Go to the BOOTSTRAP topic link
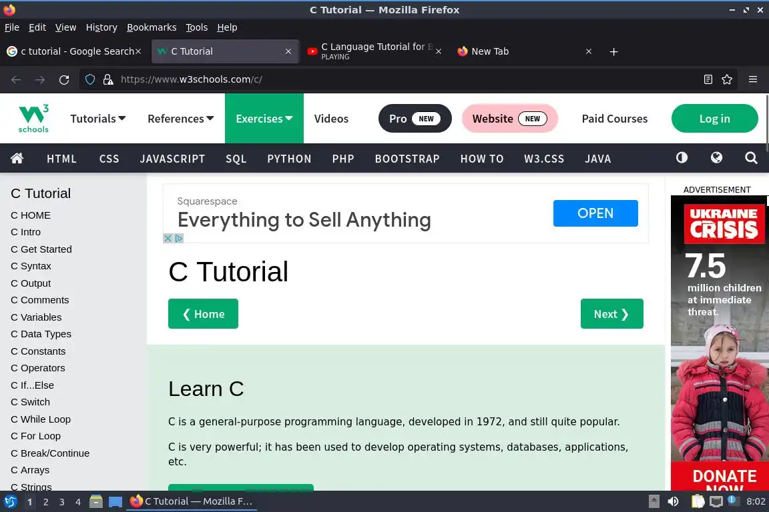Screen dimensions: 769x512 pos(407,159)
